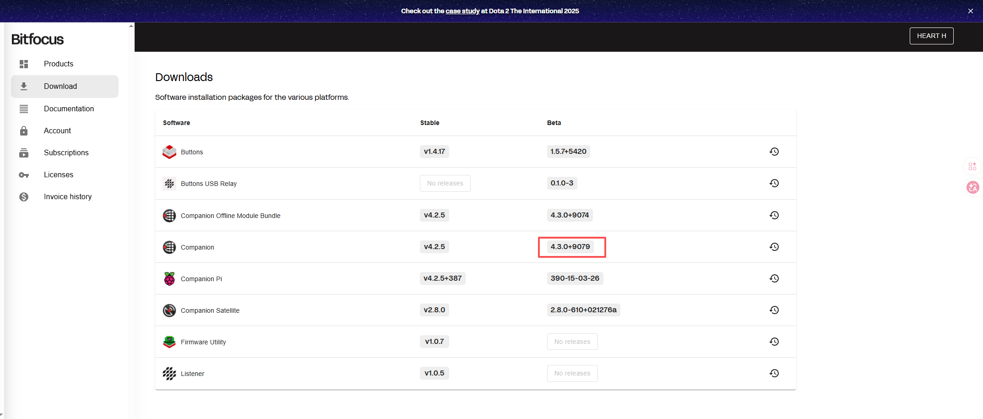The height and width of the screenshot is (419, 983).
Task: Download Buttons stable v1.4.17
Action: click(x=434, y=152)
